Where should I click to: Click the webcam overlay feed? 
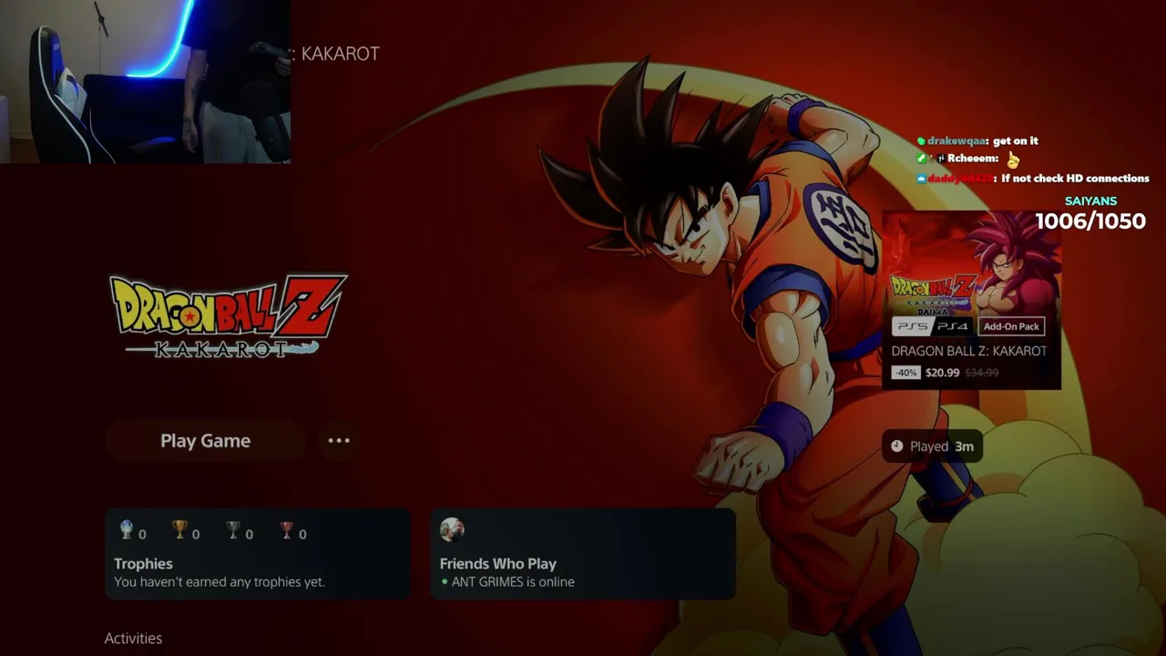[x=146, y=82]
